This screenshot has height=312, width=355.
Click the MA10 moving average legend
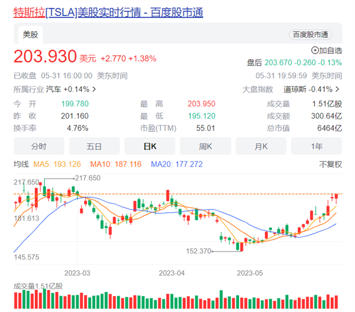(116, 164)
